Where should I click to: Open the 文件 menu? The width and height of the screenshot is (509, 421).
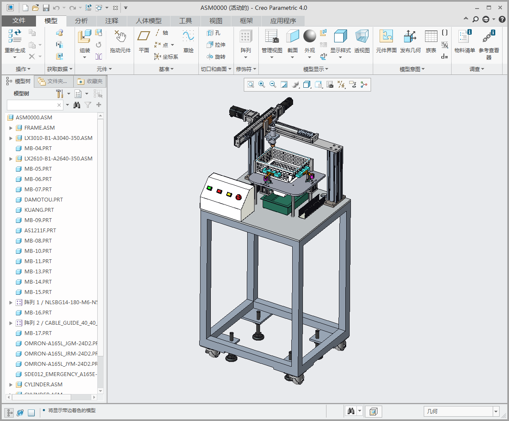coord(19,21)
